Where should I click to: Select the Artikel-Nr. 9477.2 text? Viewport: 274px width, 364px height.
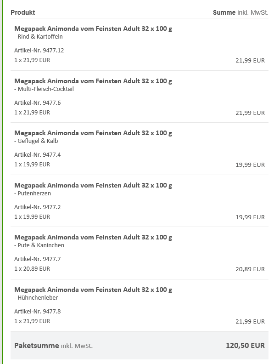click(x=37, y=207)
